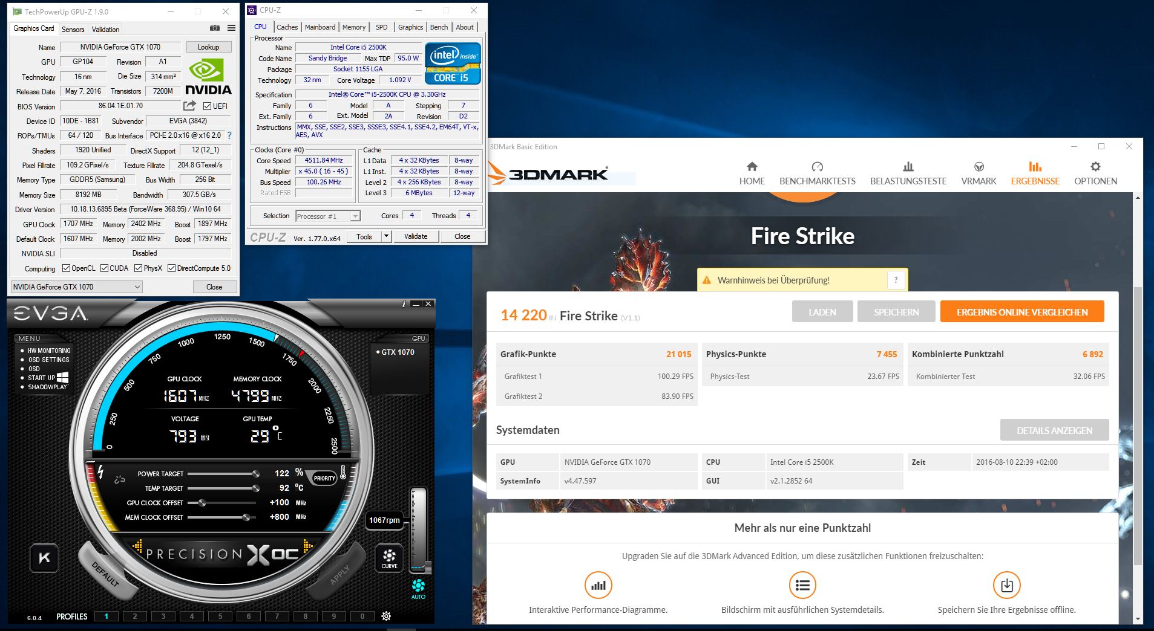This screenshot has height=631, width=1154.
Task: Toggle the UEFI checkbox
Action: coord(207,106)
